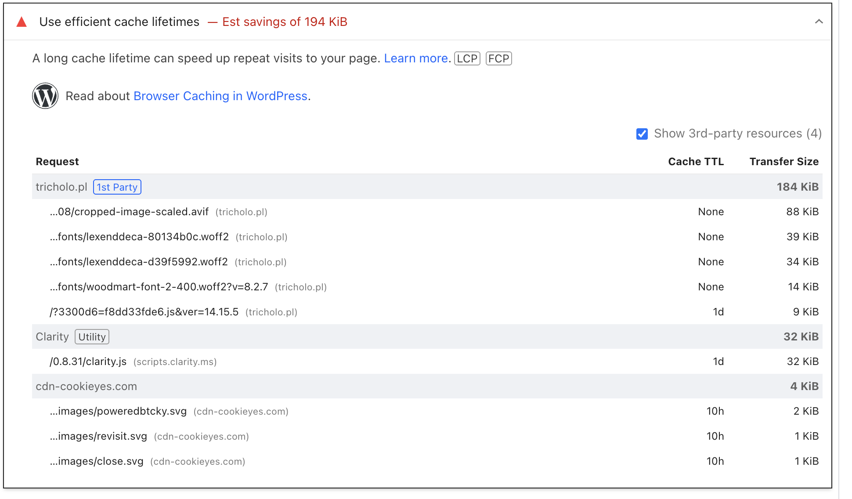Click the red warning triangle icon
The image size is (852, 499).
22,22
